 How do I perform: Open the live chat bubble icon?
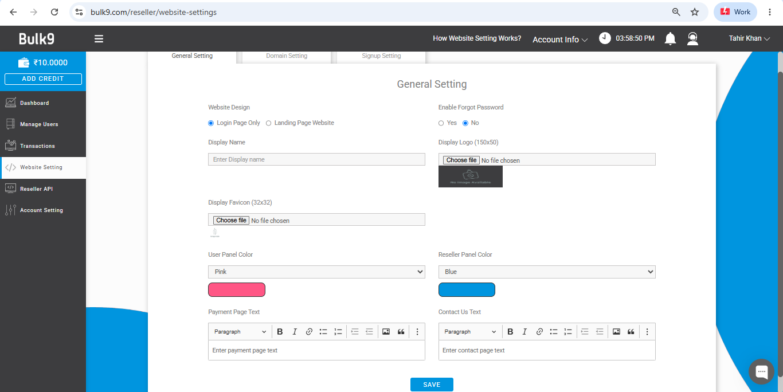point(762,371)
